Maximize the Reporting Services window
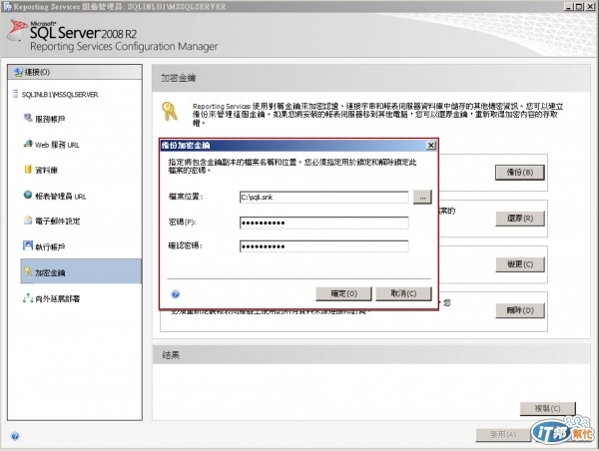Image resolution: width=599 pixels, height=451 pixels. coord(579,7)
